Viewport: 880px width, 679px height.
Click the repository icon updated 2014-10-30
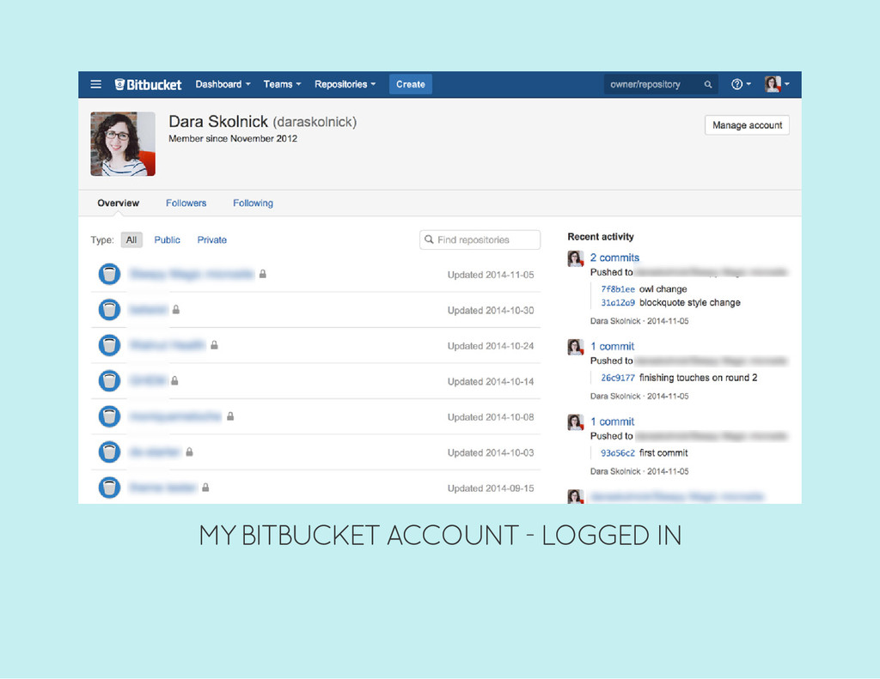pyautogui.click(x=109, y=310)
